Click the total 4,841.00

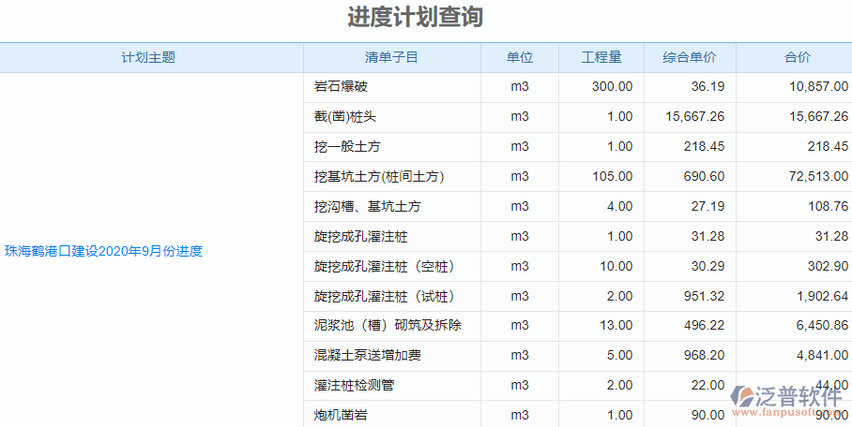[822, 356]
